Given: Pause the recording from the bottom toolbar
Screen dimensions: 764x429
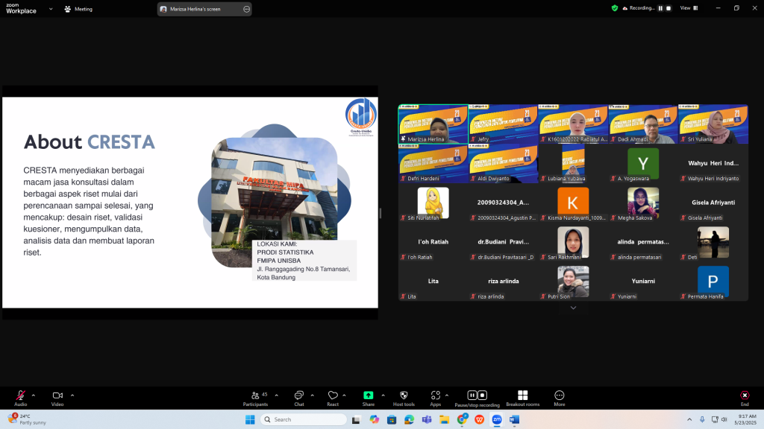Looking at the screenshot, I should coord(472,395).
